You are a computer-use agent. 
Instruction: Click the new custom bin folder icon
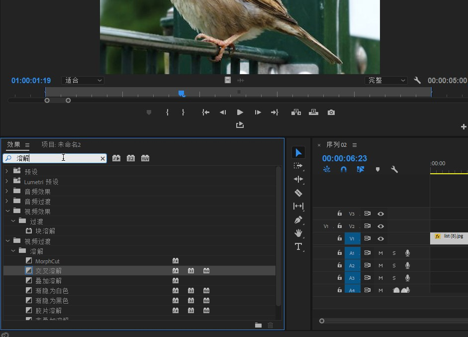258,325
